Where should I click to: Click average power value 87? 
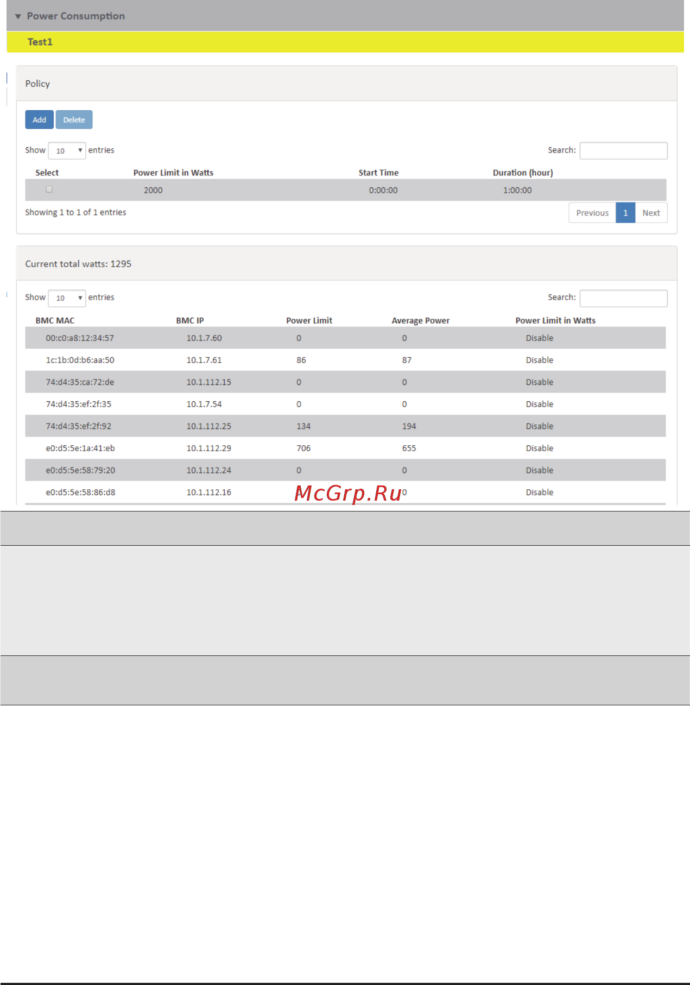[x=407, y=360]
